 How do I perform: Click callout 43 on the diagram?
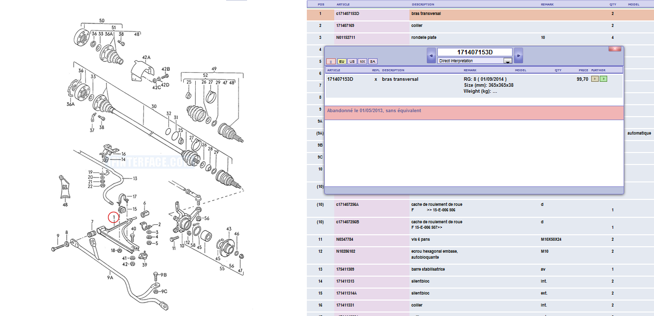229,229
